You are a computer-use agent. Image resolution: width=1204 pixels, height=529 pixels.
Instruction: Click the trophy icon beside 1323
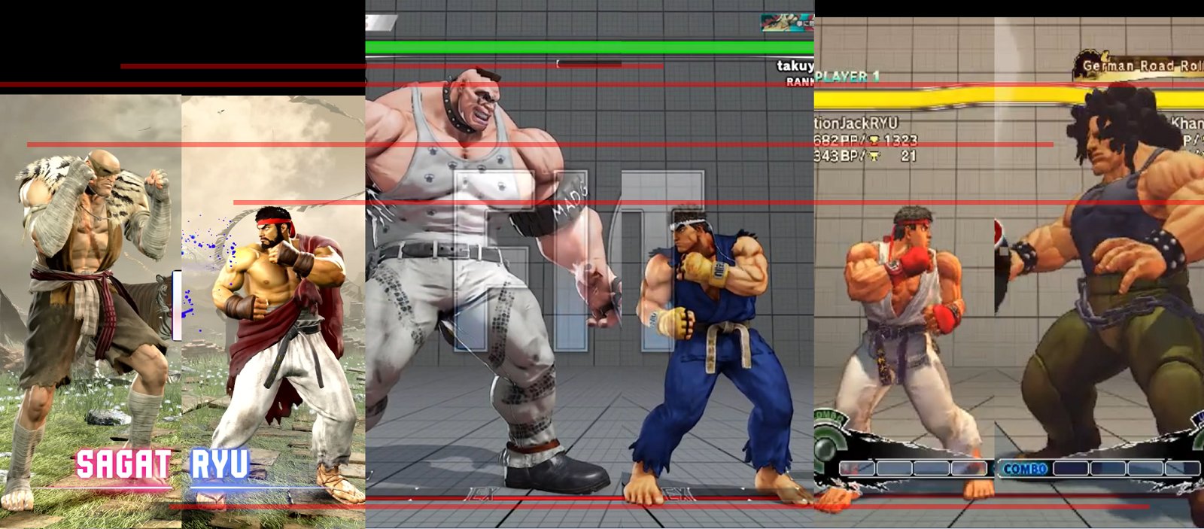point(874,140)
